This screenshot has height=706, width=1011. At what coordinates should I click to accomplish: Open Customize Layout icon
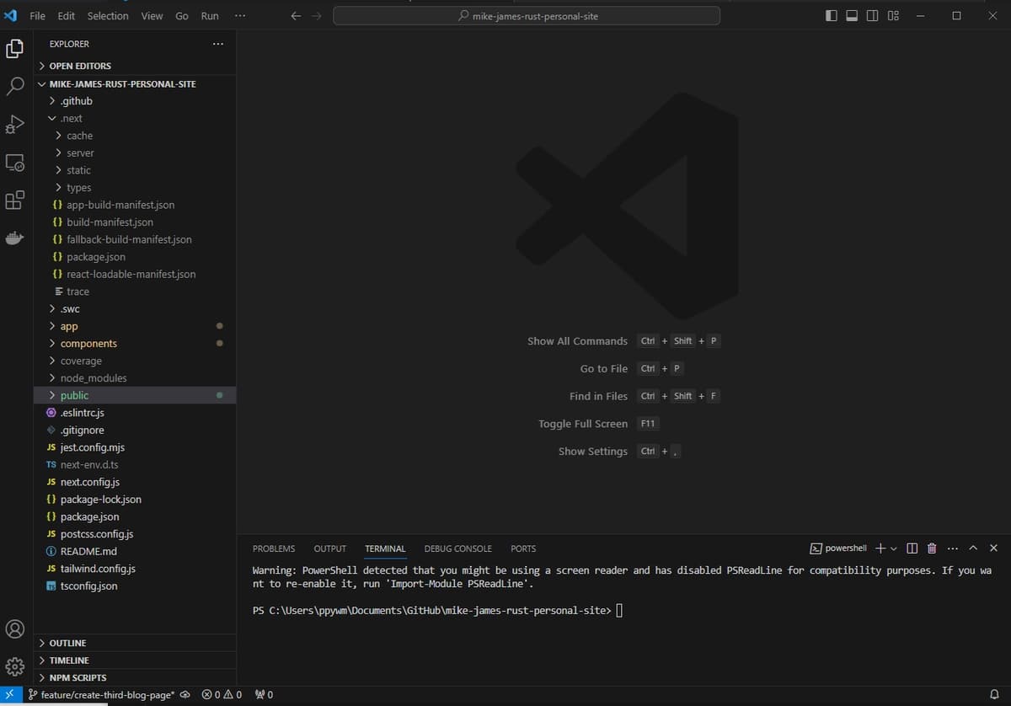coord(893,16)
